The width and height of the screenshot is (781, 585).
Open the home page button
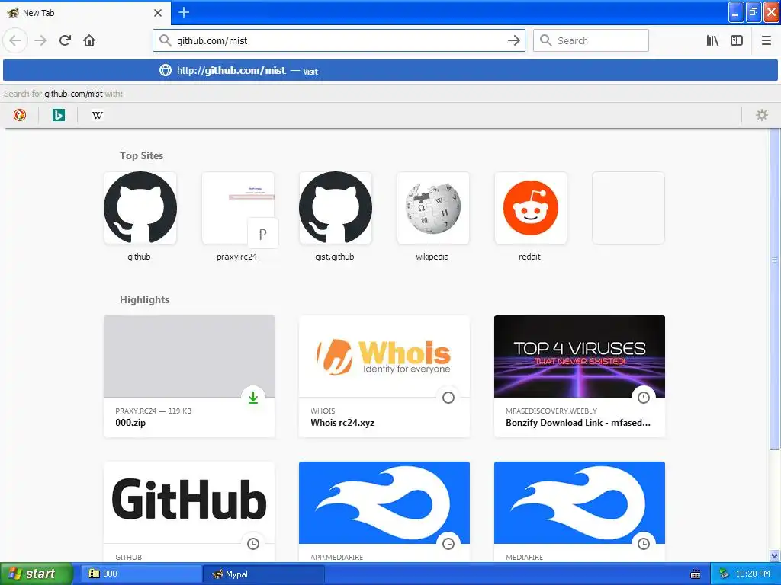pyautogui.click(x=89, y=40)
